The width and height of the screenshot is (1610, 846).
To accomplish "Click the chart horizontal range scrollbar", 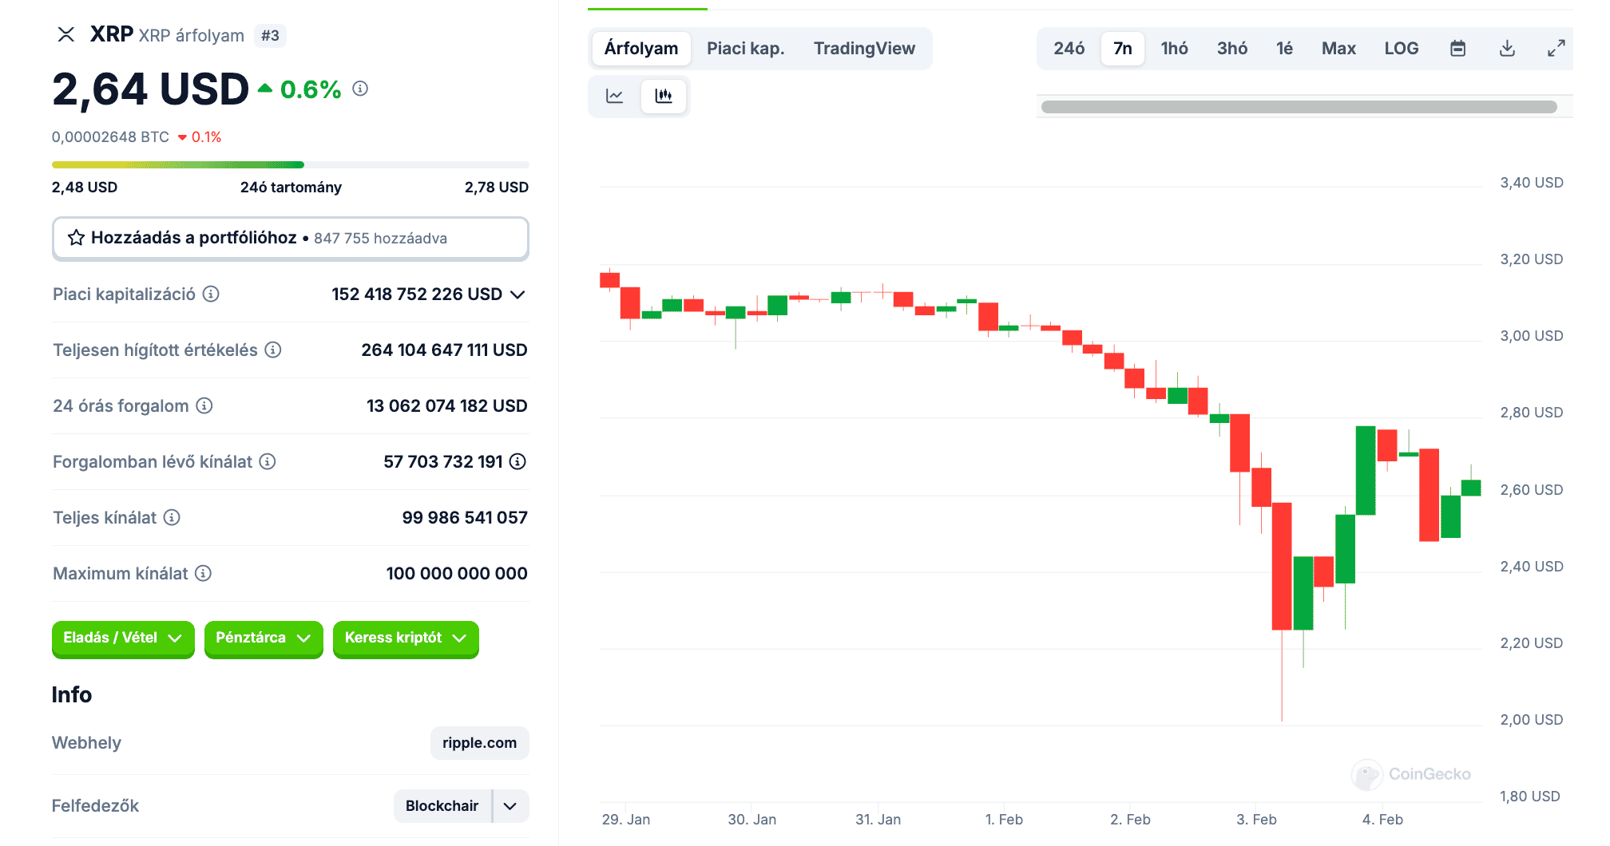I will [1299, 107].
